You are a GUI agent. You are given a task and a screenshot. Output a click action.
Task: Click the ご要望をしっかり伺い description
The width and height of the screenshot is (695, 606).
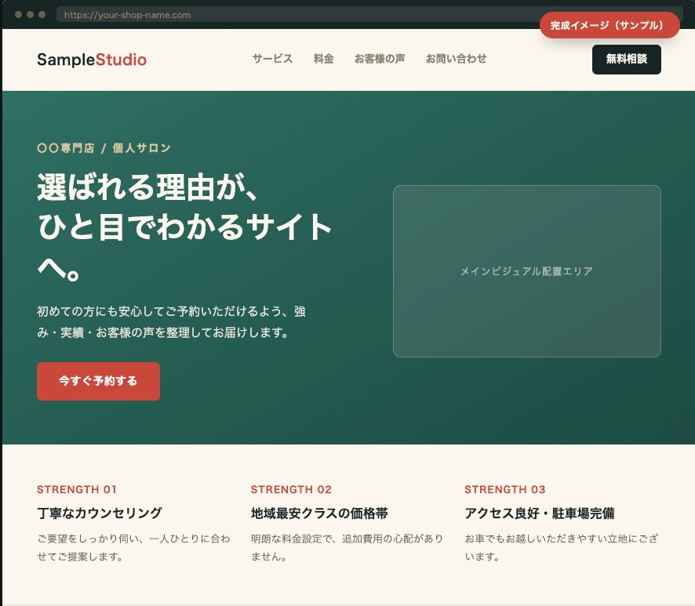pyautogui.click(x=134, y=547)
